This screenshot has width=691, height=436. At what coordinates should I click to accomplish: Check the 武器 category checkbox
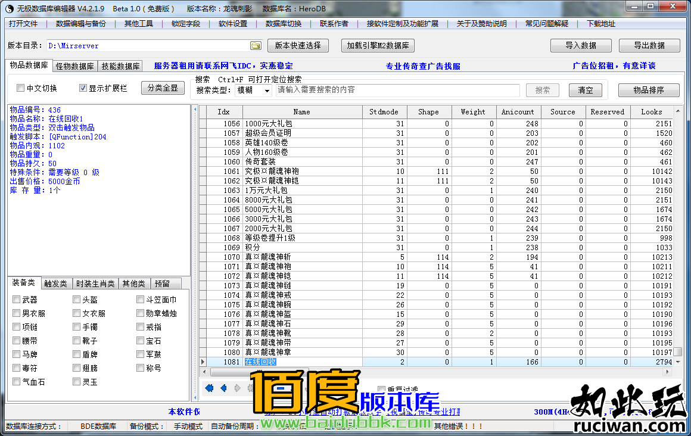(x=17, y=300)
